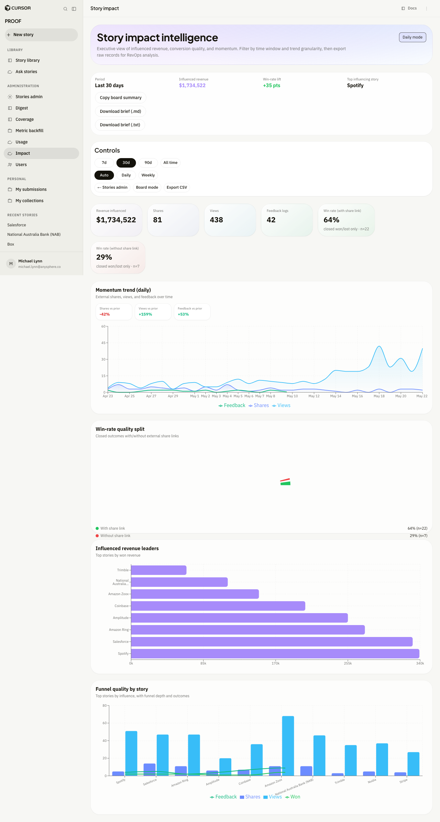Click the plus icon beside New story
This screenshot has height=822, width=440.
pos(9,35)
